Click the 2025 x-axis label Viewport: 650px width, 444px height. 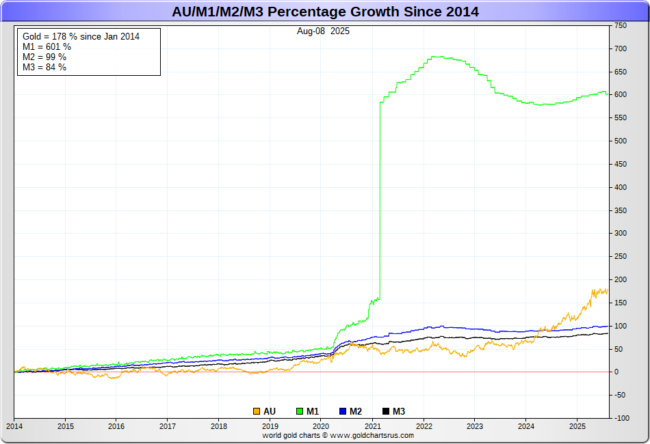577,426
